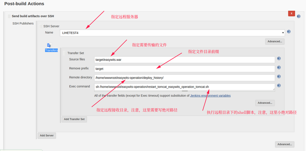This screenshot has width=306, height=151.
Task: Click the SSH Server heading text
Action: click(x=51, y=26)
